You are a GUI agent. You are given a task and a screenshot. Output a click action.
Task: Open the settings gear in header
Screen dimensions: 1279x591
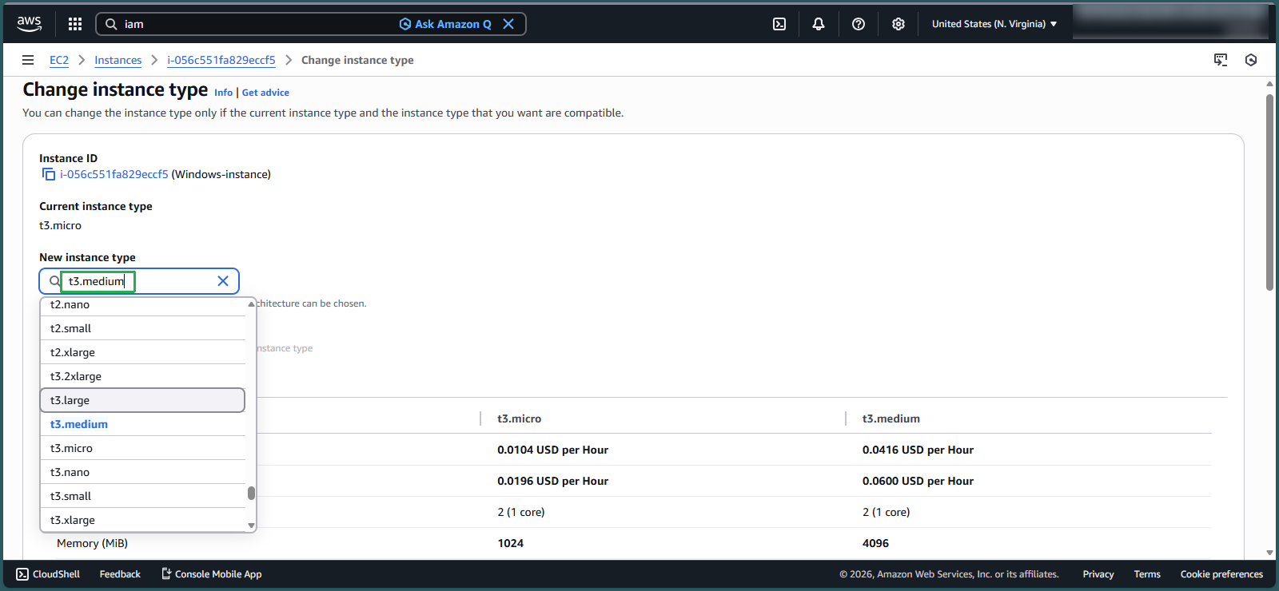tap(898, 24)
